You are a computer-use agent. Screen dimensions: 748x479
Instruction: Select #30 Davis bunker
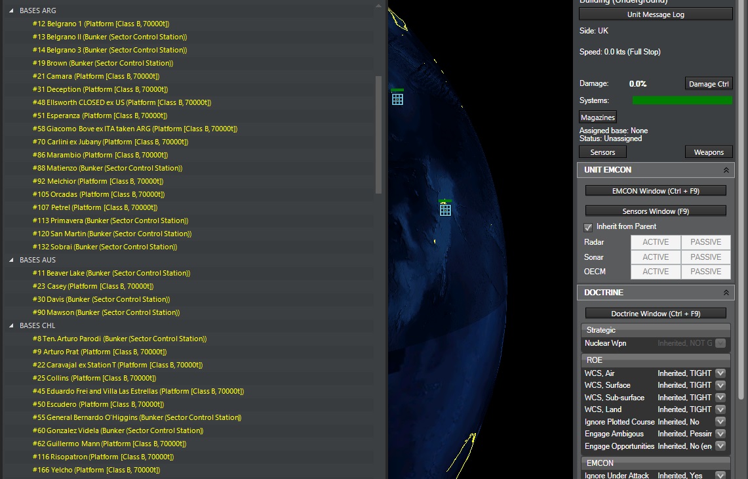click(x=101, y=299)
